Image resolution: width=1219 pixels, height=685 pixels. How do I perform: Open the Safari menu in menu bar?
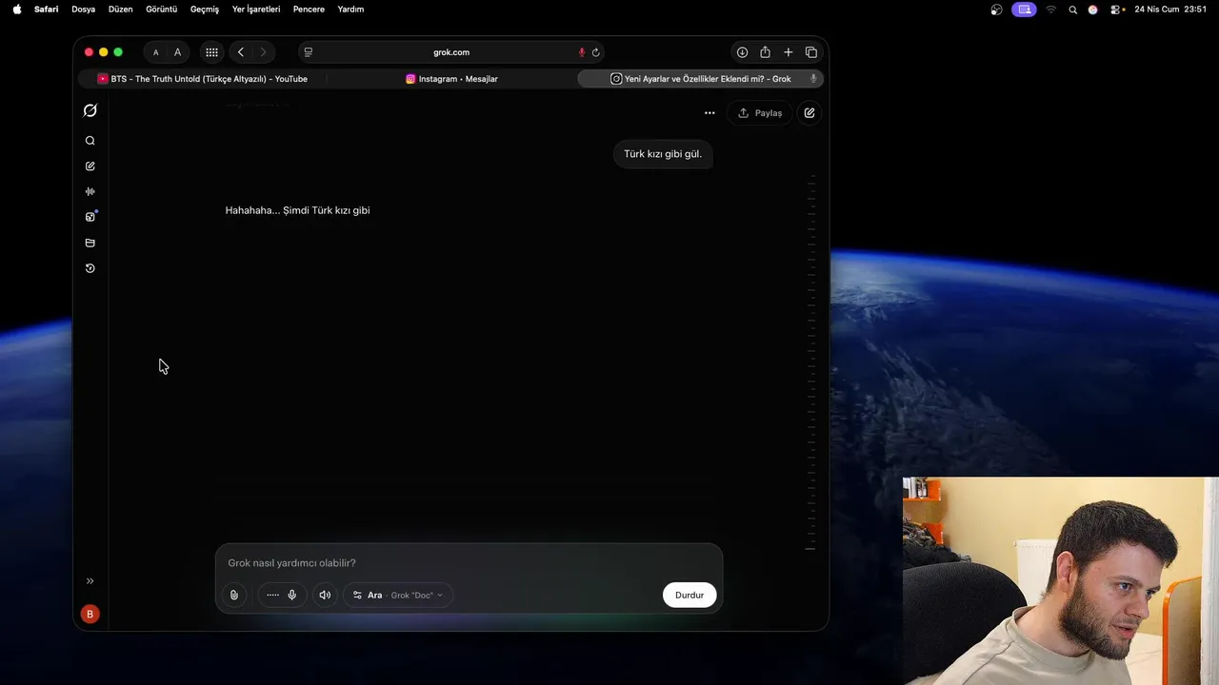tap(46, 10)
